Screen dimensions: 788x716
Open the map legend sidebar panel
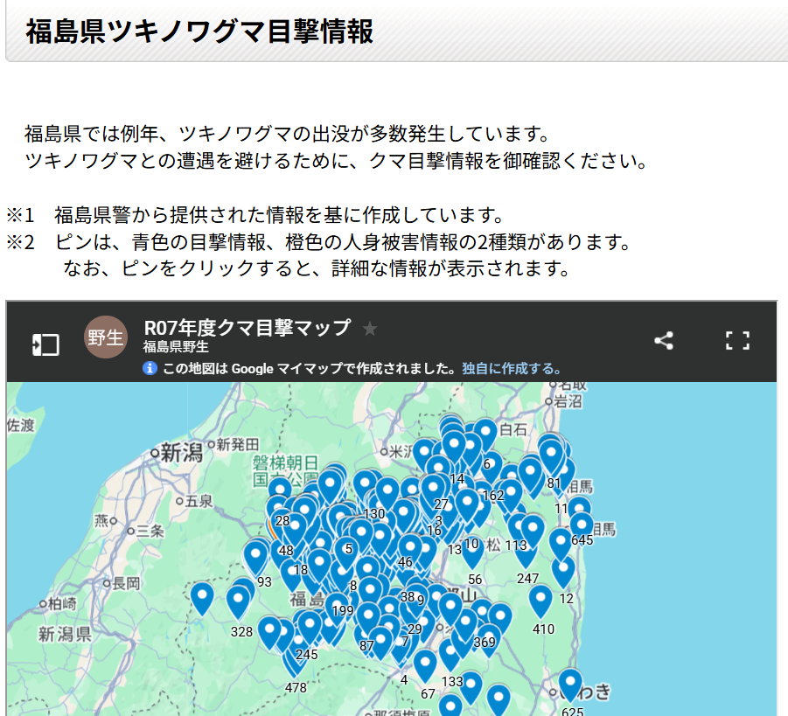coord(45,344)
